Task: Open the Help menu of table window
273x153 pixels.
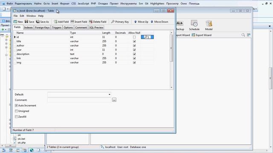Action: pos(41,16)
